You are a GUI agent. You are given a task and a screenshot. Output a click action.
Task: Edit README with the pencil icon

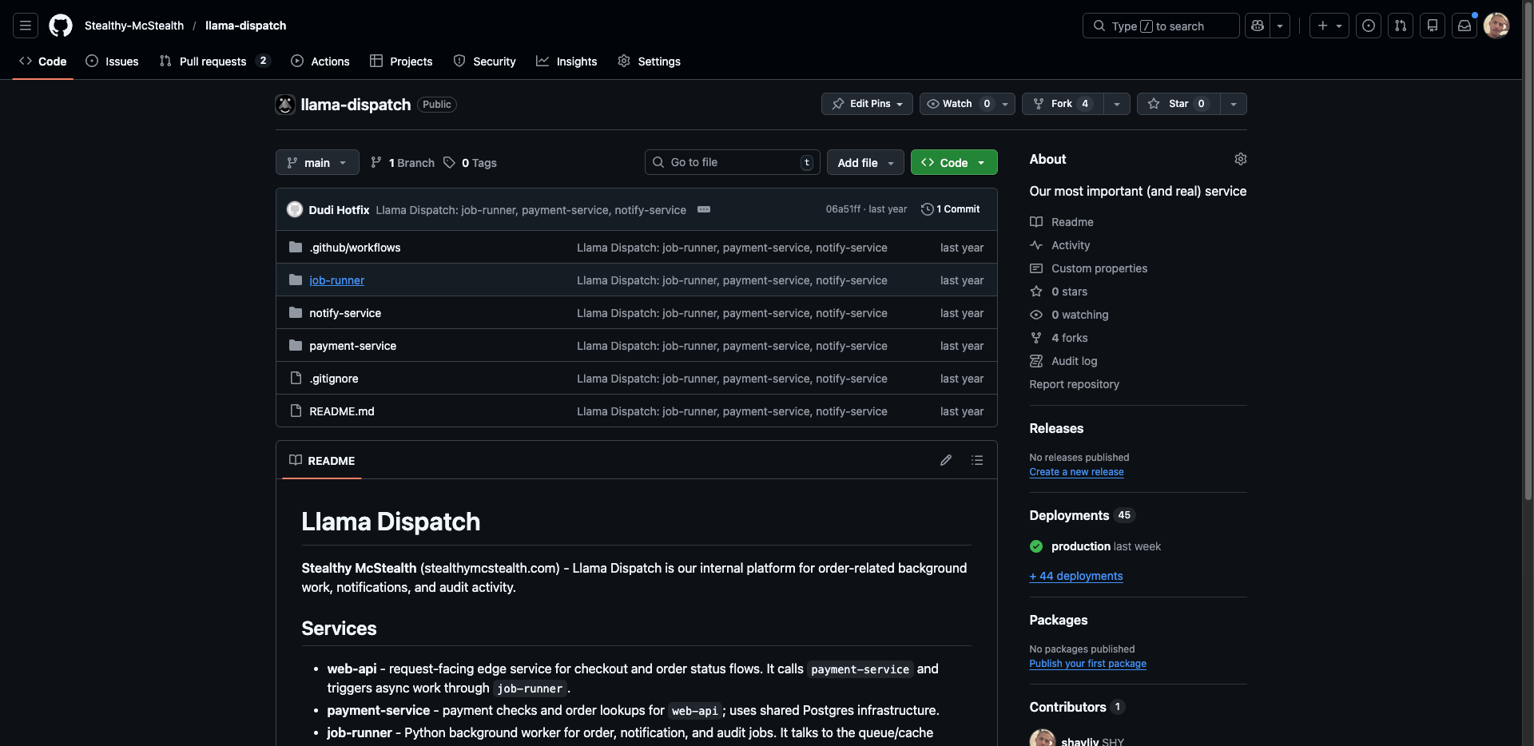[x=946, y=460]
